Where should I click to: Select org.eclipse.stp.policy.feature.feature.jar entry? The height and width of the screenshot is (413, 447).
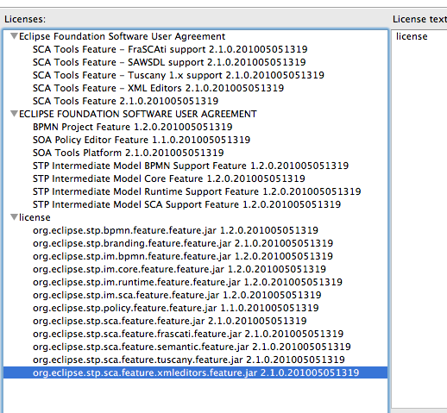176,308
